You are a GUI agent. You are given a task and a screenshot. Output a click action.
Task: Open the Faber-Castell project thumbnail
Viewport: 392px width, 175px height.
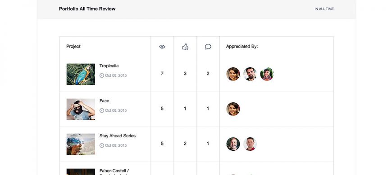click(x=81, y=172)
